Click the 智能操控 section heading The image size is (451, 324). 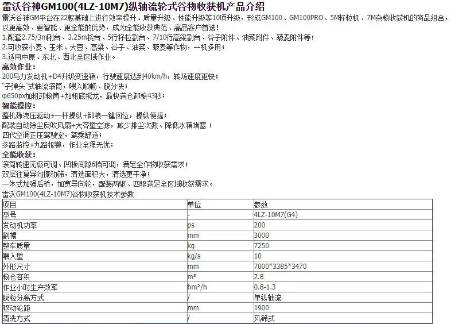pos(19,106)
